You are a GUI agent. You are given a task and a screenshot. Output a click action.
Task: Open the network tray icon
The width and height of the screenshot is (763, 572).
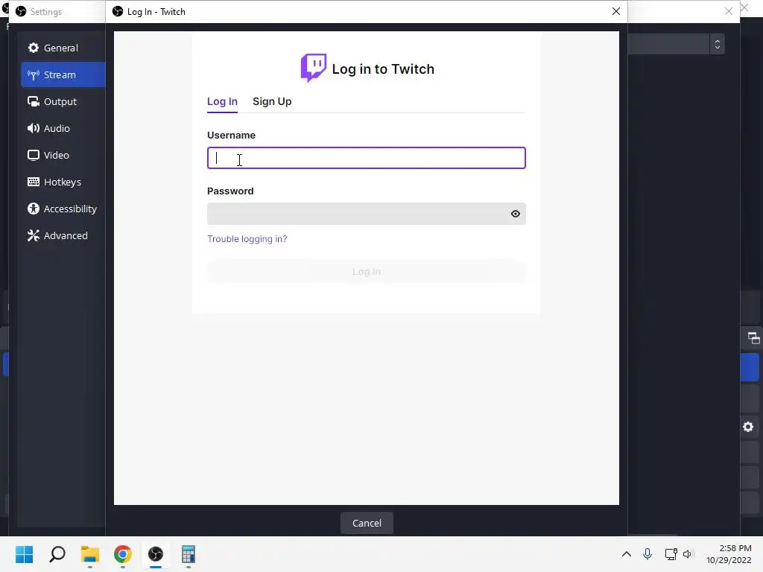click(671, 554)
